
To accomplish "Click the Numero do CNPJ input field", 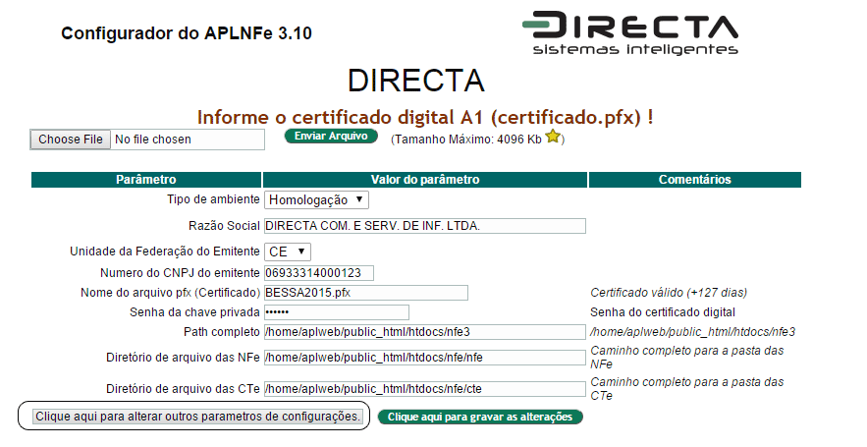I will [x=319, y=273].
